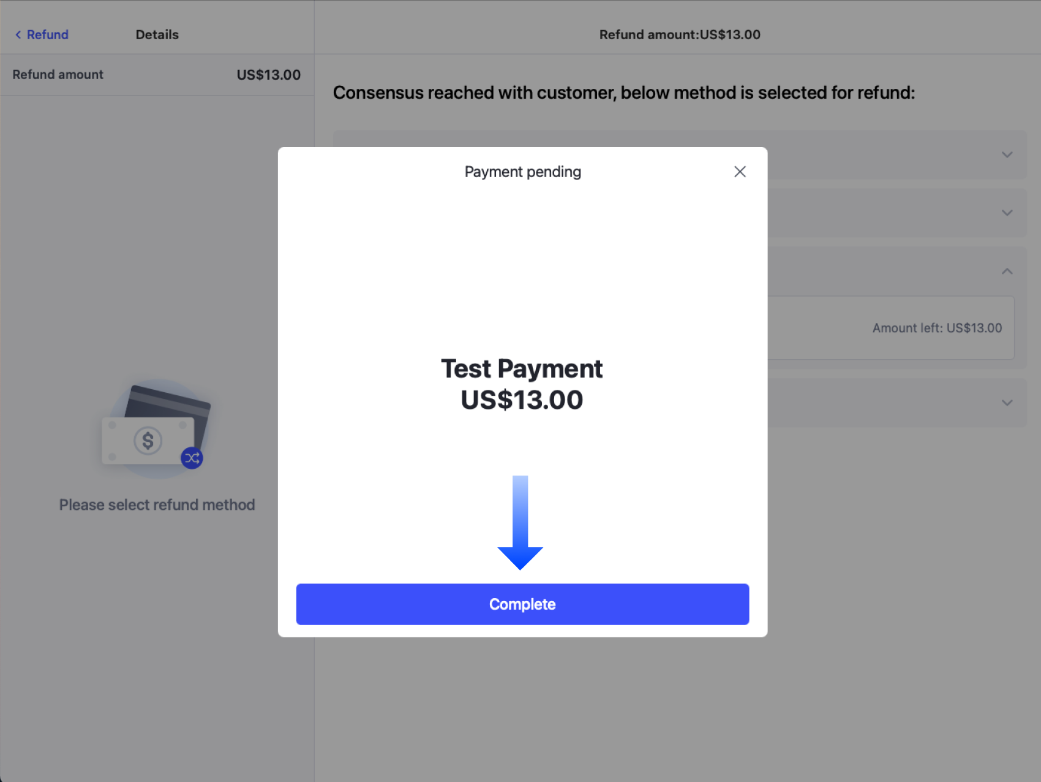Select the Refund amount row in the sidebar
Image resolution: width=1041 pixels, height=782 pixels.
click(157, 74)
